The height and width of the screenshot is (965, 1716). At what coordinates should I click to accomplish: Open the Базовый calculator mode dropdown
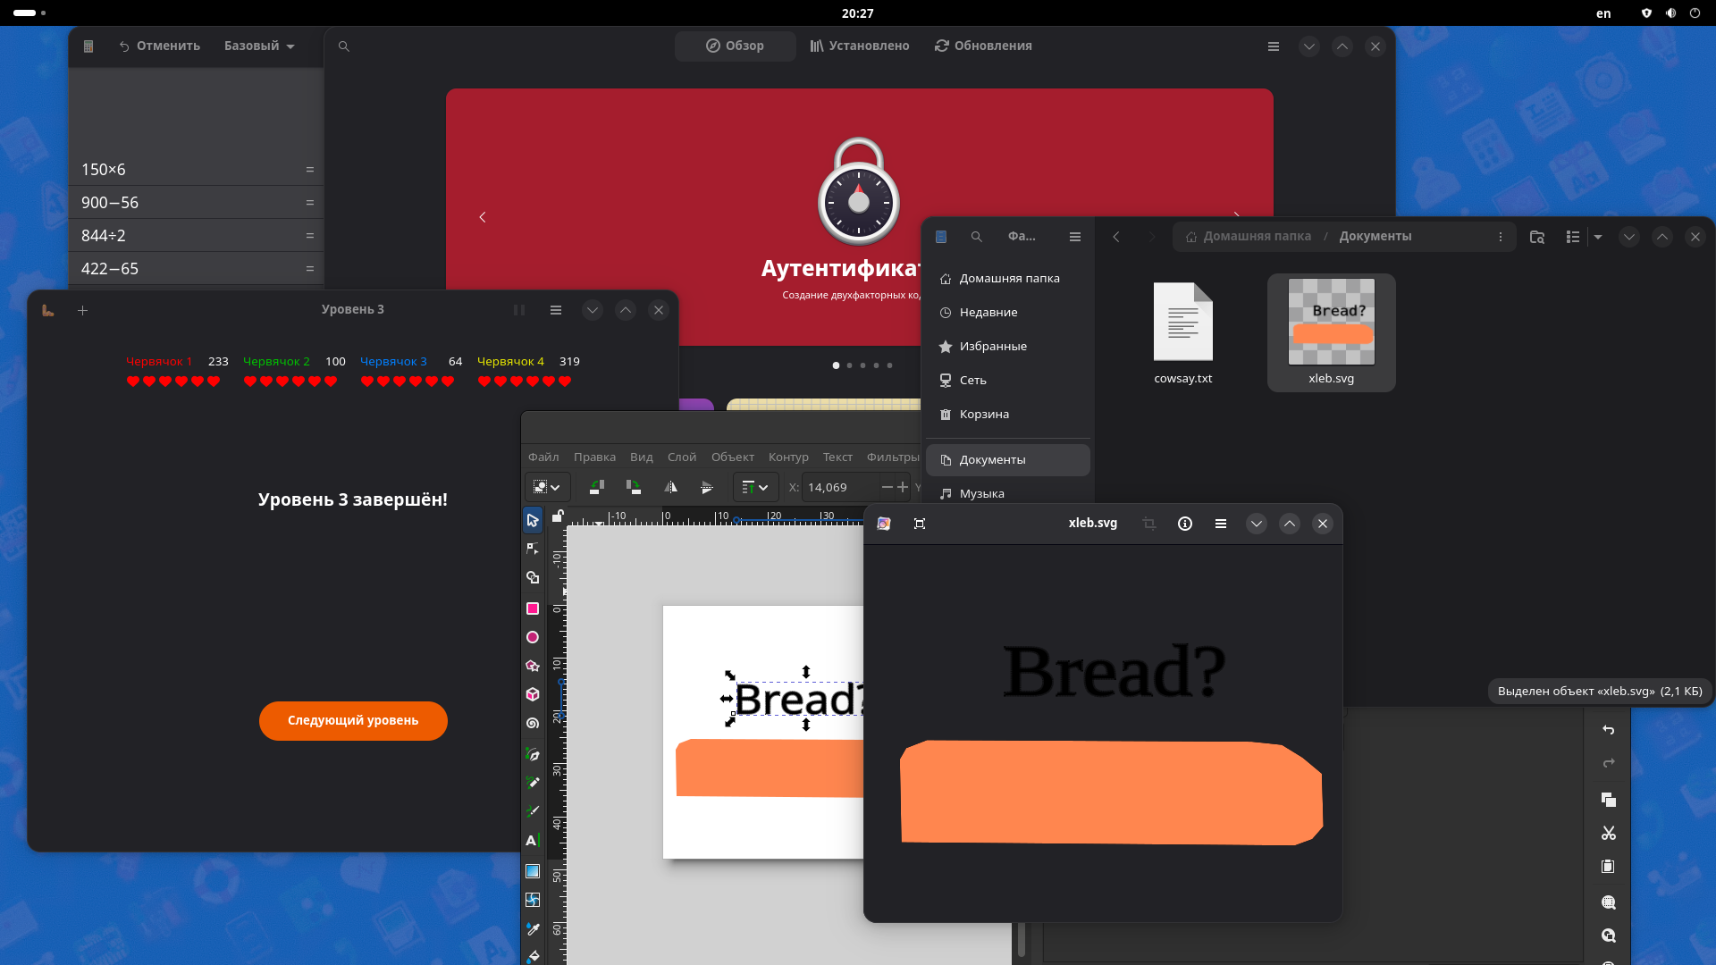pyautogui.click(x=259, y=46)
